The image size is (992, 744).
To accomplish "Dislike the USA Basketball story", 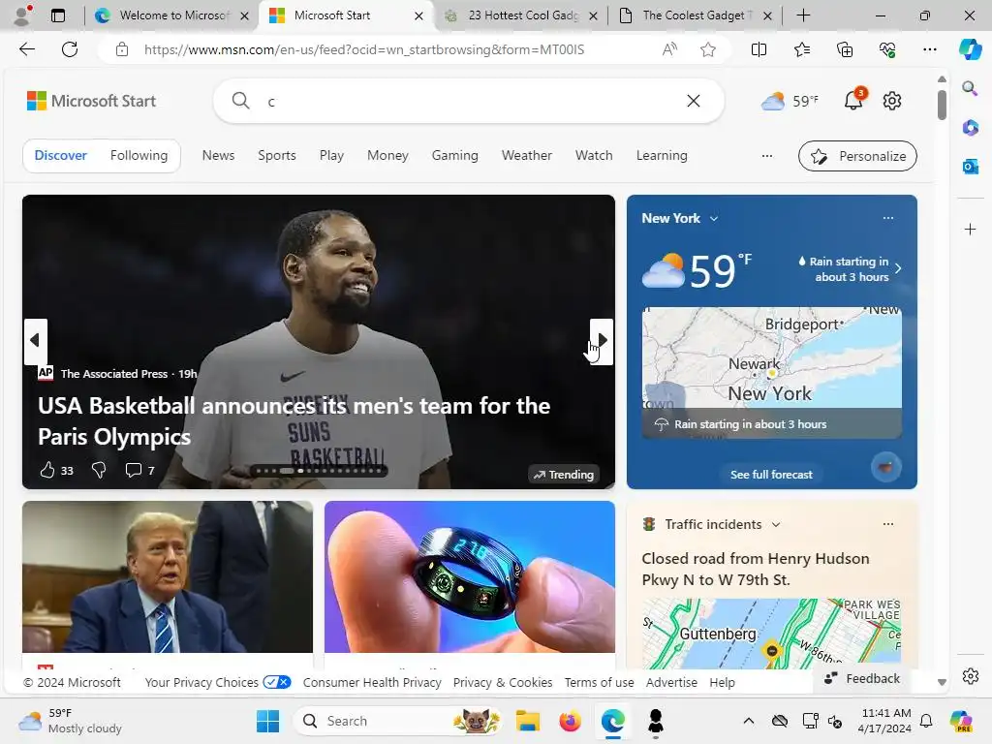I will [99, 470].
